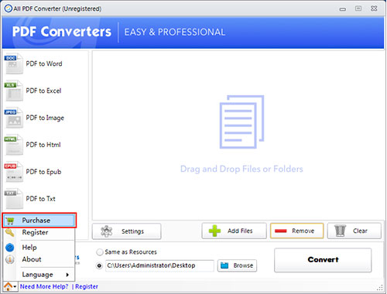Expand the Language submenu
The width and height of the screenshot is (387, 294).
click(39, 275)
